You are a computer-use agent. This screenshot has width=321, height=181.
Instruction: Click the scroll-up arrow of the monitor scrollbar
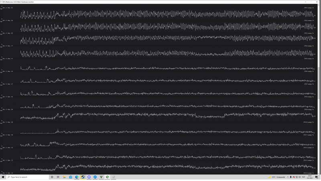[x=319, y=5]
